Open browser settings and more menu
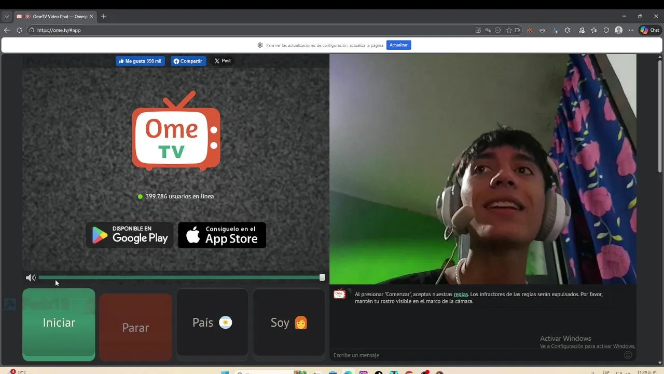 [631, 30]
